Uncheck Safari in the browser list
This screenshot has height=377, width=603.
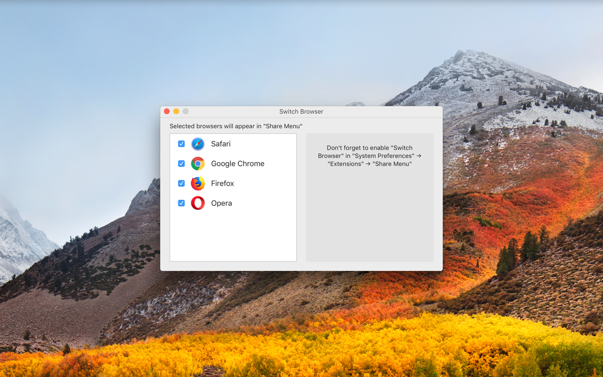pyautogui.click(x=181, y=144)
